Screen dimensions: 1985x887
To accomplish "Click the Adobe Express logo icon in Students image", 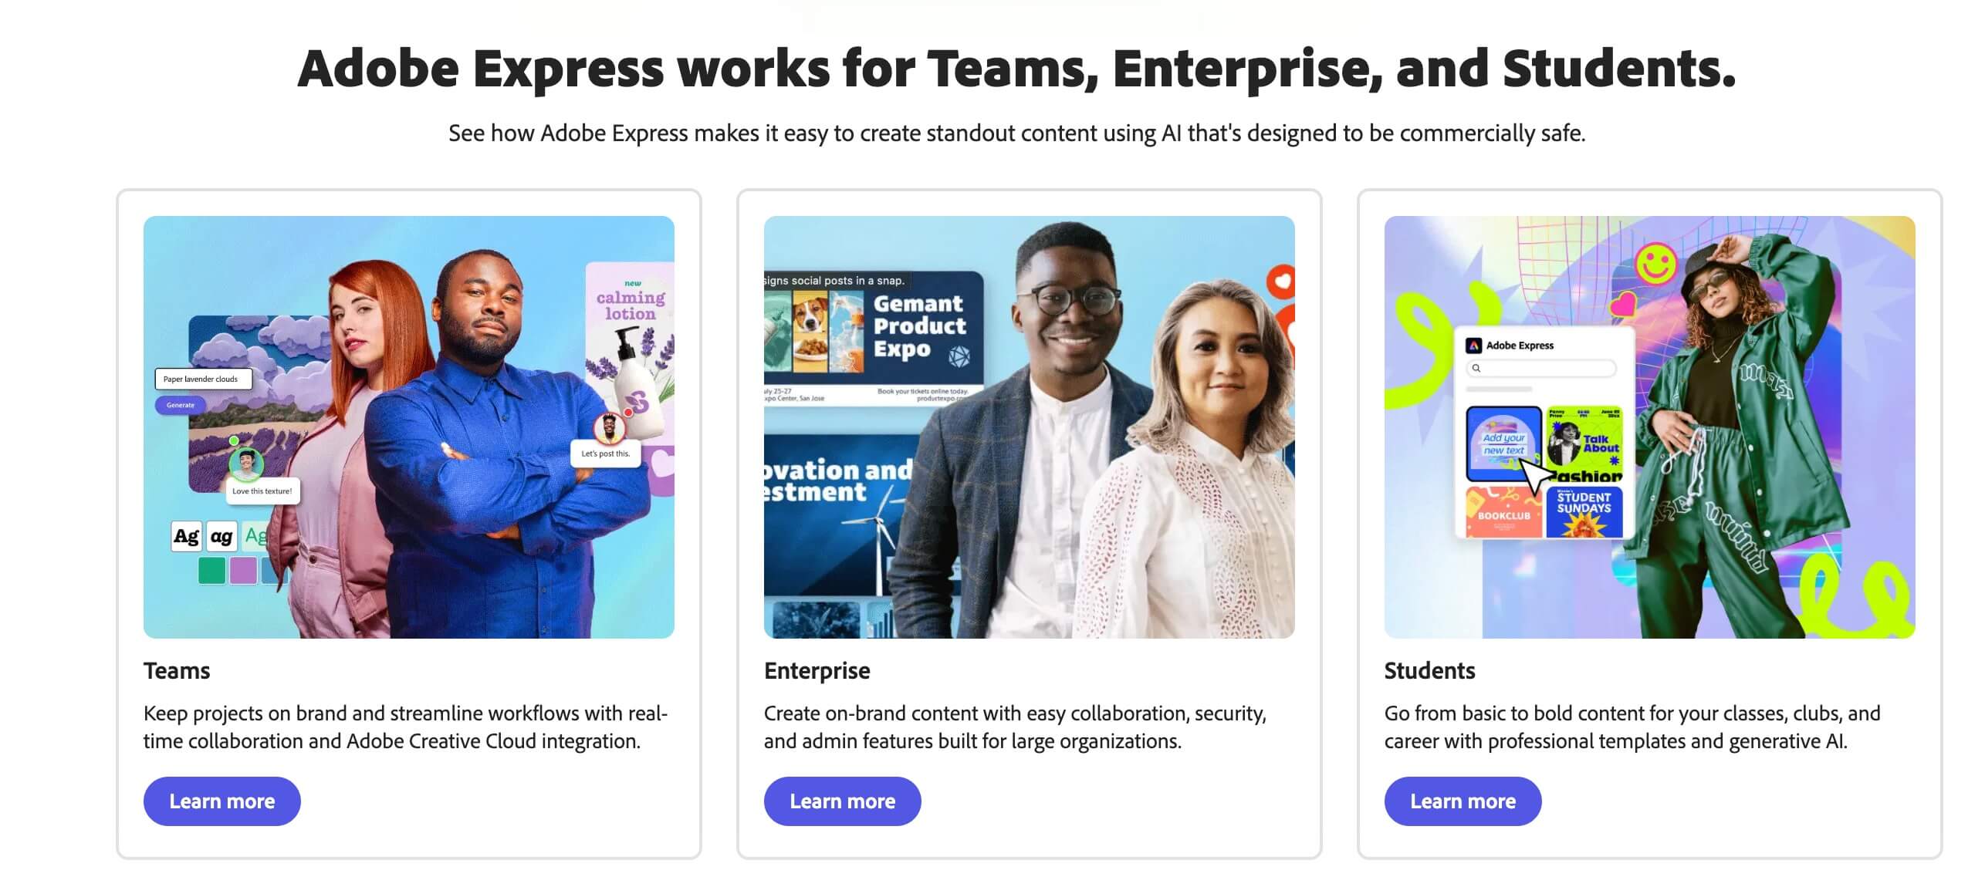I will click(x=1474, y=346).
